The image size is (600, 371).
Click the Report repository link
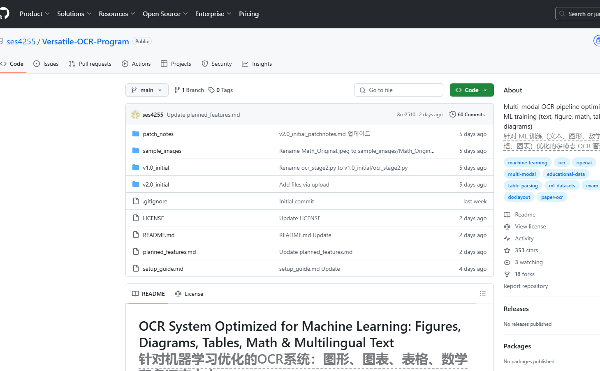click(x=526, y=286)
